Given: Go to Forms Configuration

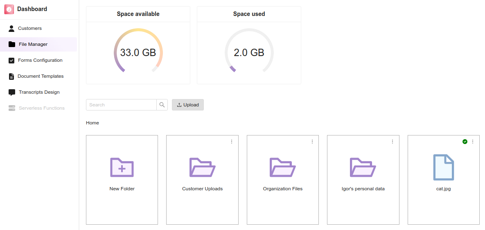Looking at the screenshot, I should point(38,60).
